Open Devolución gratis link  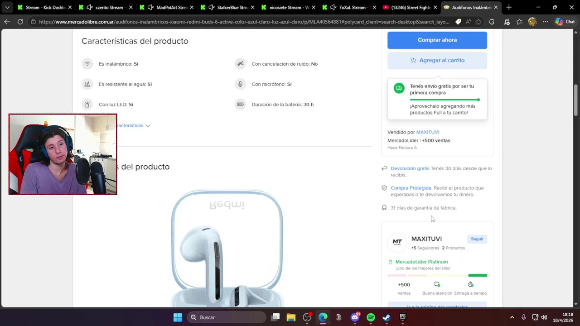pos(410,168)
